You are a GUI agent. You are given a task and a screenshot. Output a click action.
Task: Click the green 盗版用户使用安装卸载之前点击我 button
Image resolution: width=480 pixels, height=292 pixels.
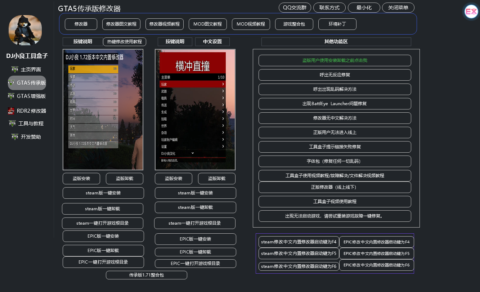(335, 60)
